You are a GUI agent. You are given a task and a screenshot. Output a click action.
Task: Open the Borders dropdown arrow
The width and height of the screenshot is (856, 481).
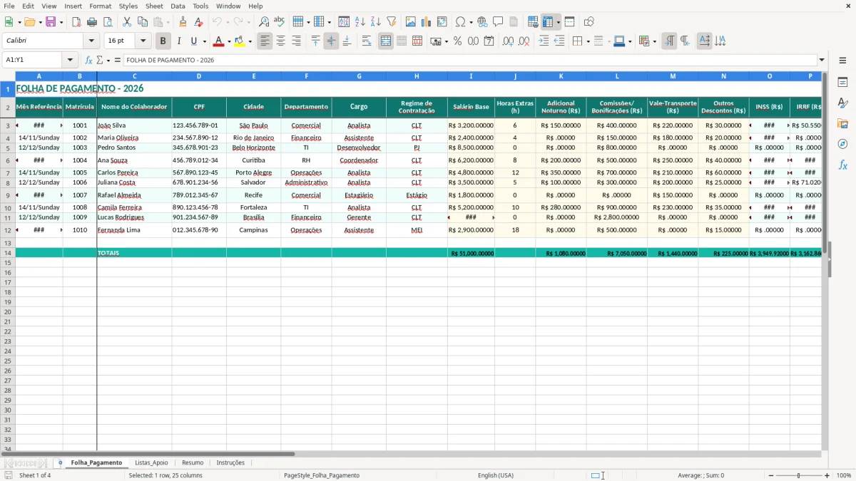pyautogui.click(x=587, y=41)
